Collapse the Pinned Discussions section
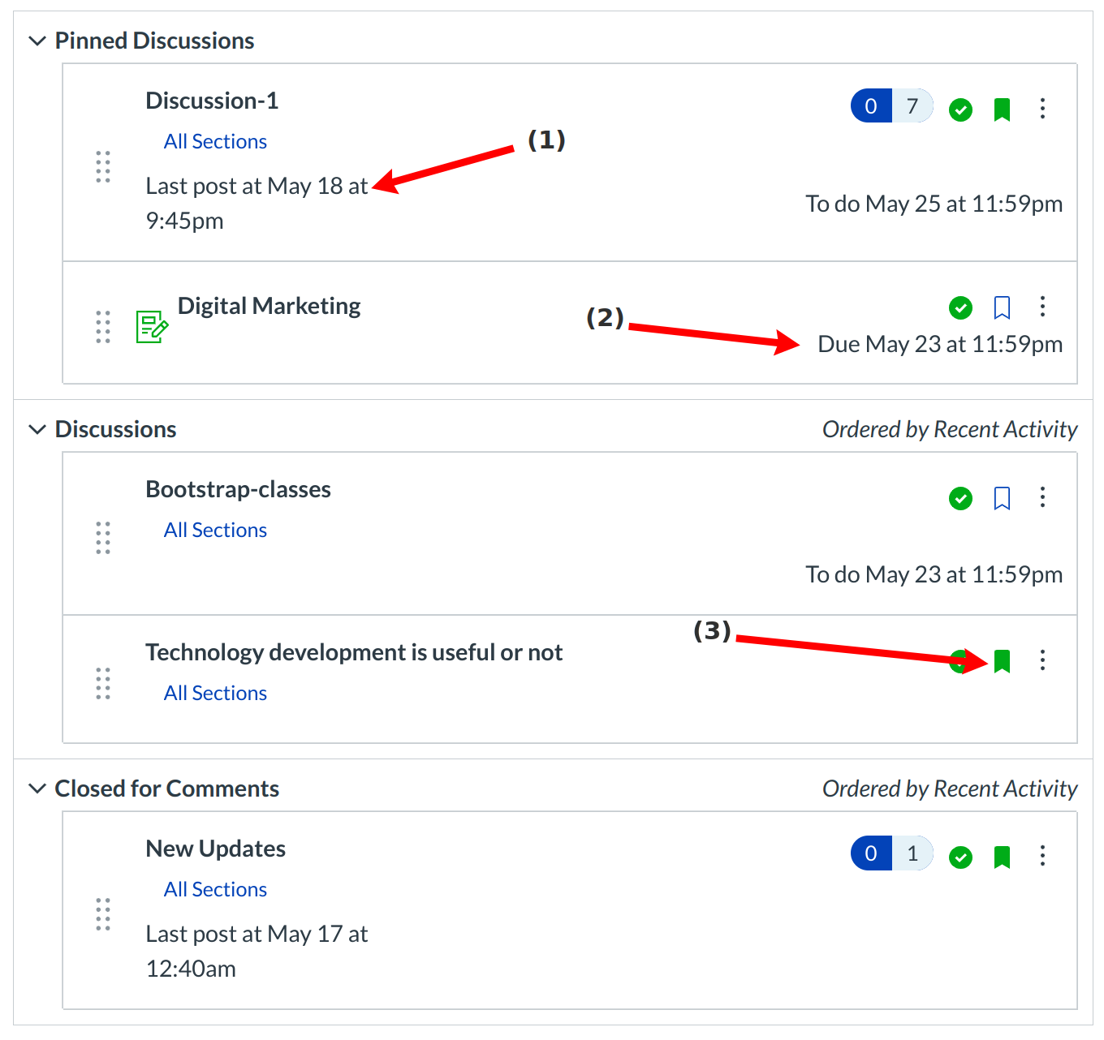 point(37,41)
